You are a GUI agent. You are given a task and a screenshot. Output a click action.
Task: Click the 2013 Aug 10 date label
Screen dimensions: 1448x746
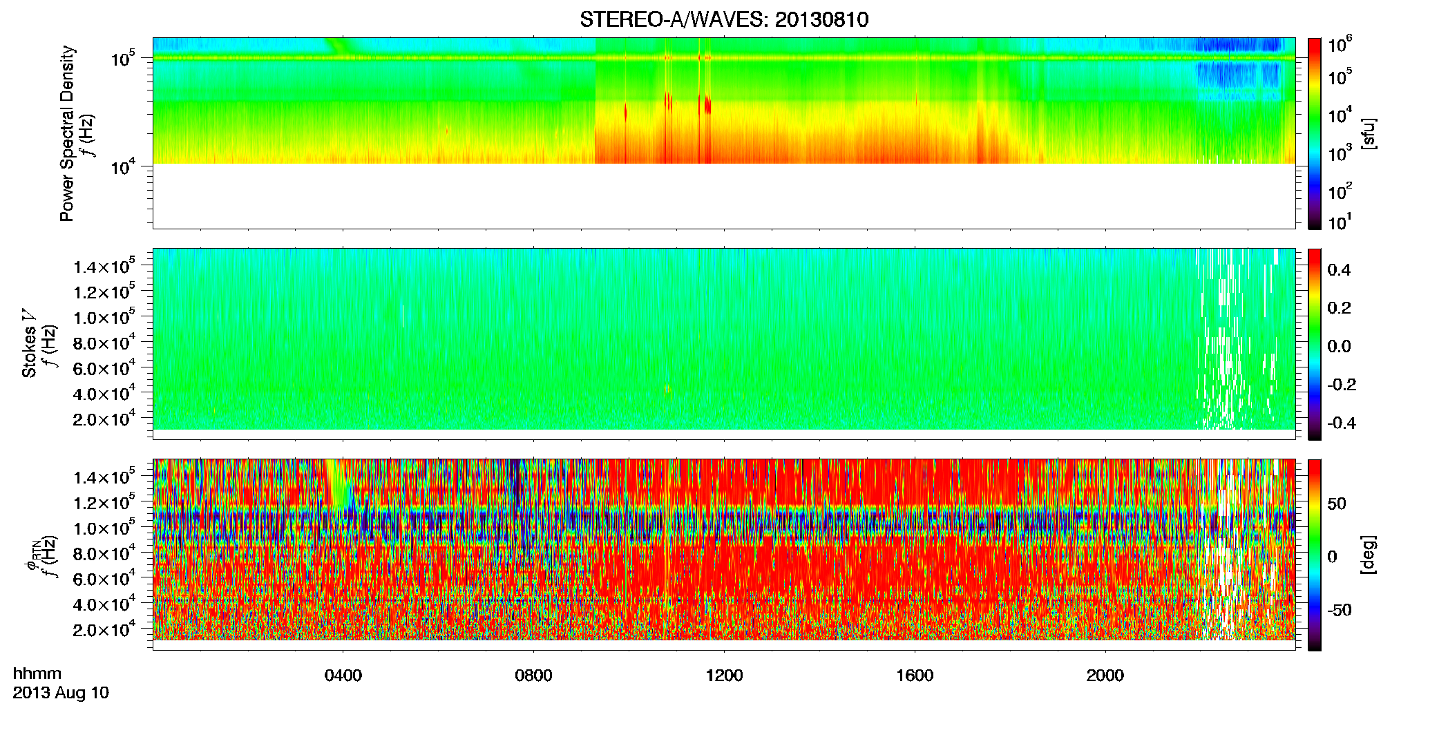61,693
